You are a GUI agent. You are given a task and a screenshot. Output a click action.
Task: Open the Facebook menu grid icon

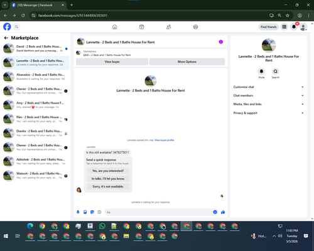tap(284, 27)
